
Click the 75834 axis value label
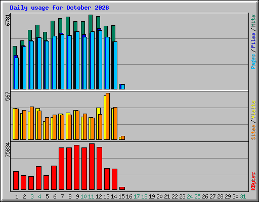coord(8,150)
